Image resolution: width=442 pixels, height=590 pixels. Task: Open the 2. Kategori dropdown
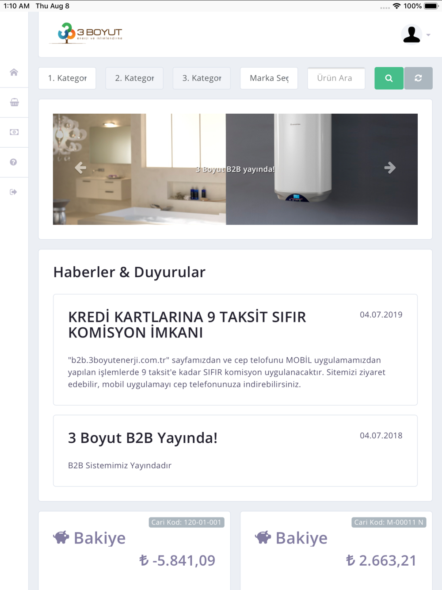pyautogui.click(x=134, y=78)
